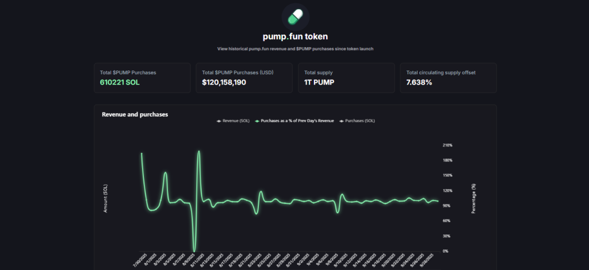Click the Amount (SOL) axis label
The width and height of the screenshot is (589, 270).
pos(106,199)
